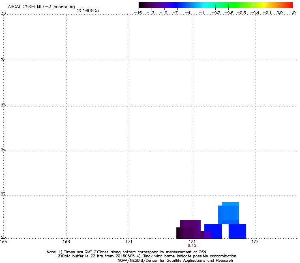Click the -16 color bar label
Viewport: 300px width, 263px height.
(138, 13)
